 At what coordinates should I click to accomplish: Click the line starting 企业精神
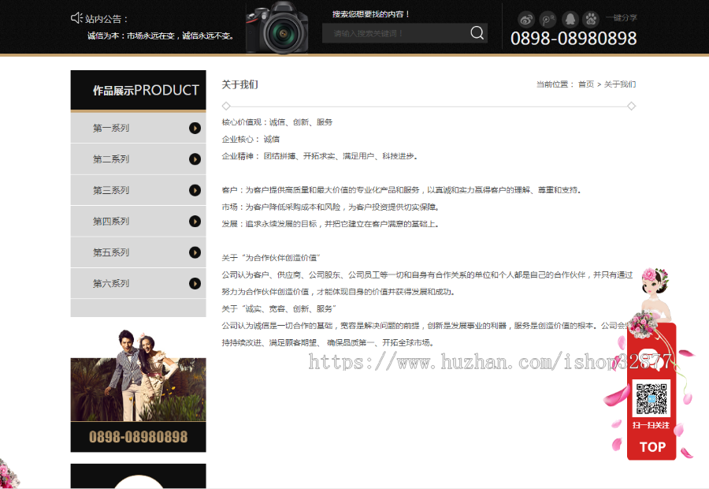(x=320, y=156)
